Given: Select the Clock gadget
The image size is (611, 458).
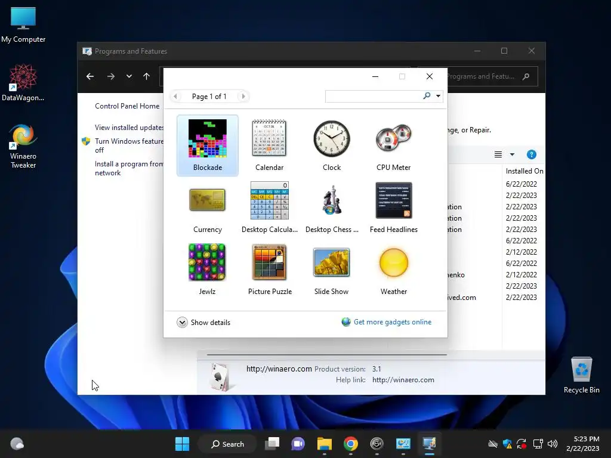Looking at the screenshot, I should (x=332, y=146).
